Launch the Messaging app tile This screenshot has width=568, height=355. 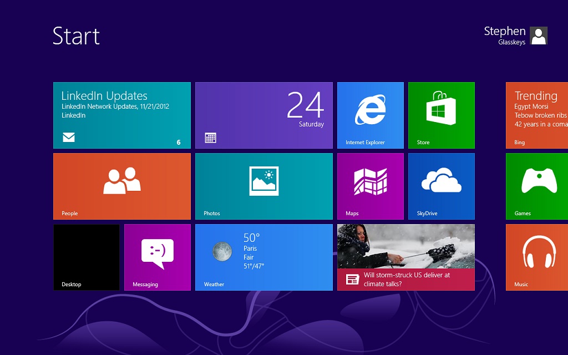(x=157, y=257)
